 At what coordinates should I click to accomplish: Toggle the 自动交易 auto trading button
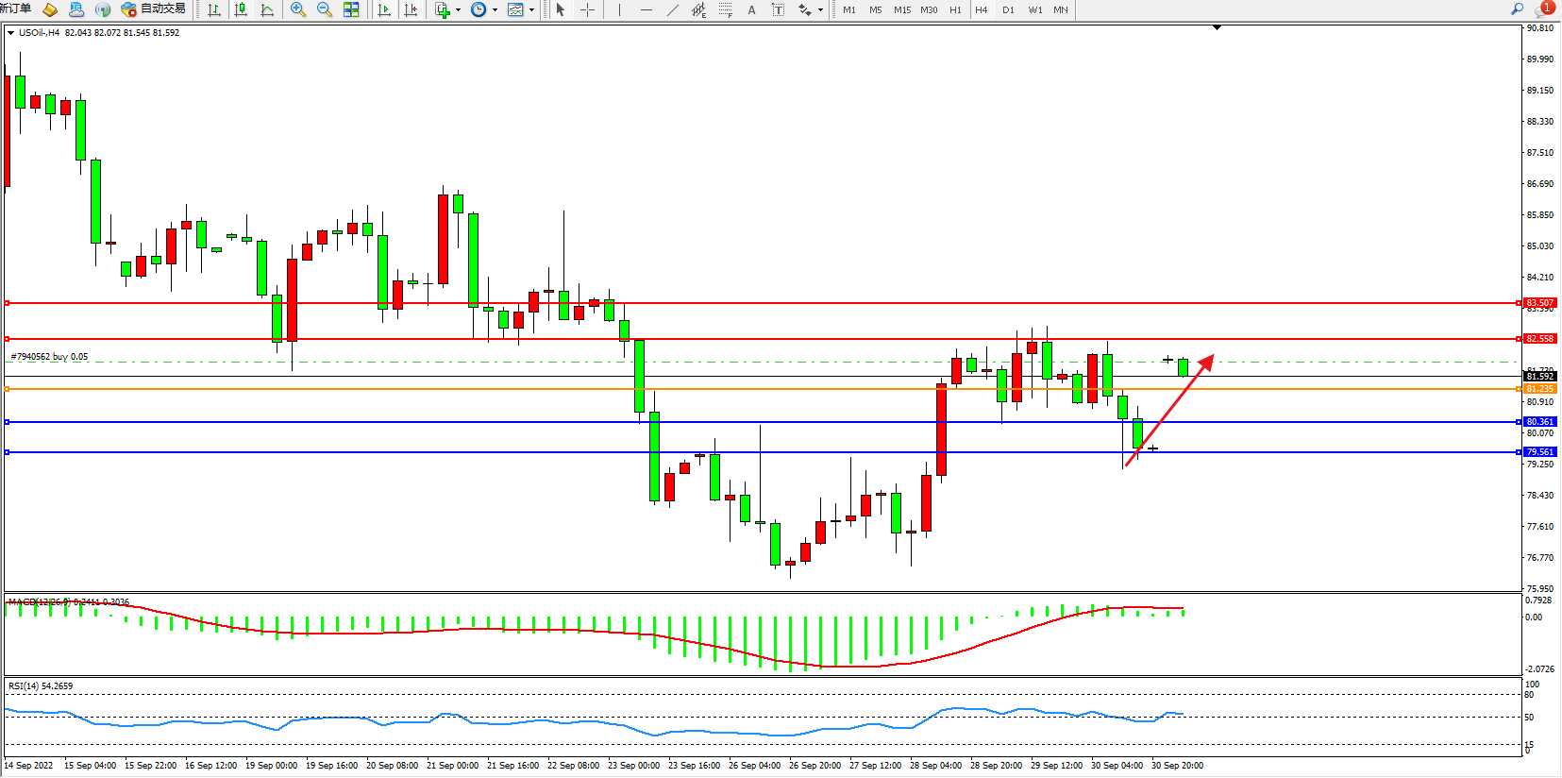click(153, 8)
